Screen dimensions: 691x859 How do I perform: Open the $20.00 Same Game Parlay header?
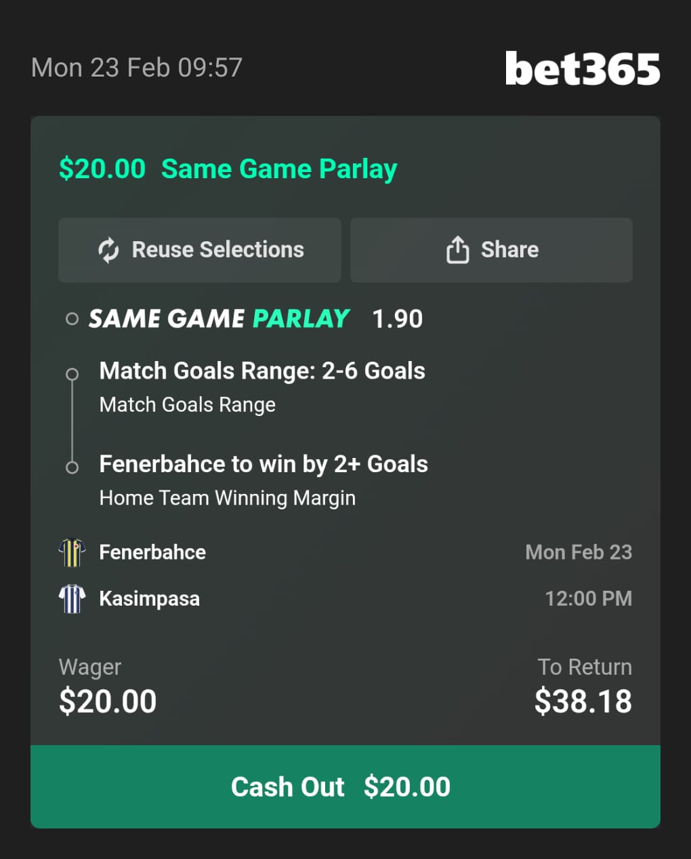pos(228,169)
